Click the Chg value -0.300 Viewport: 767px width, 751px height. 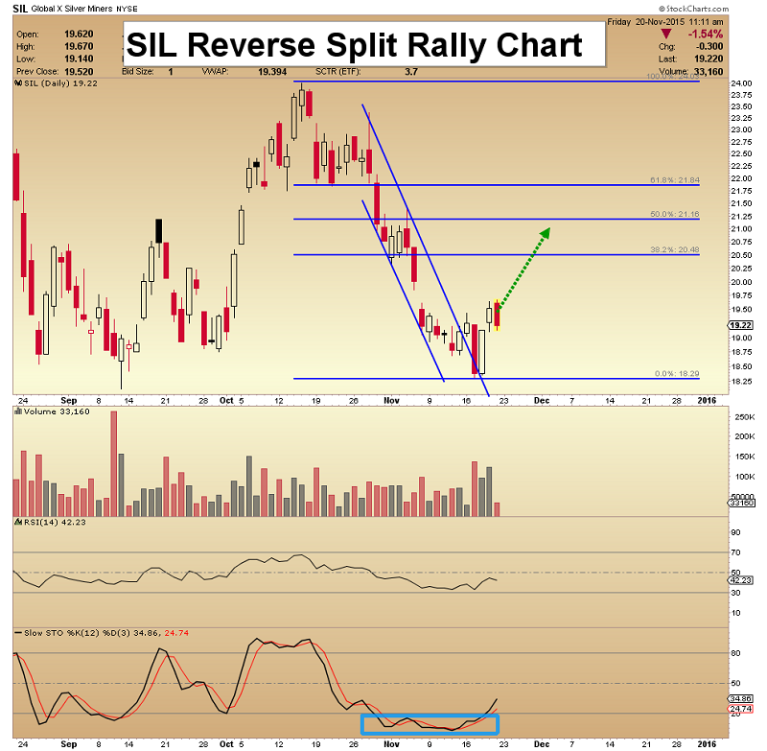tap(709, 46)
